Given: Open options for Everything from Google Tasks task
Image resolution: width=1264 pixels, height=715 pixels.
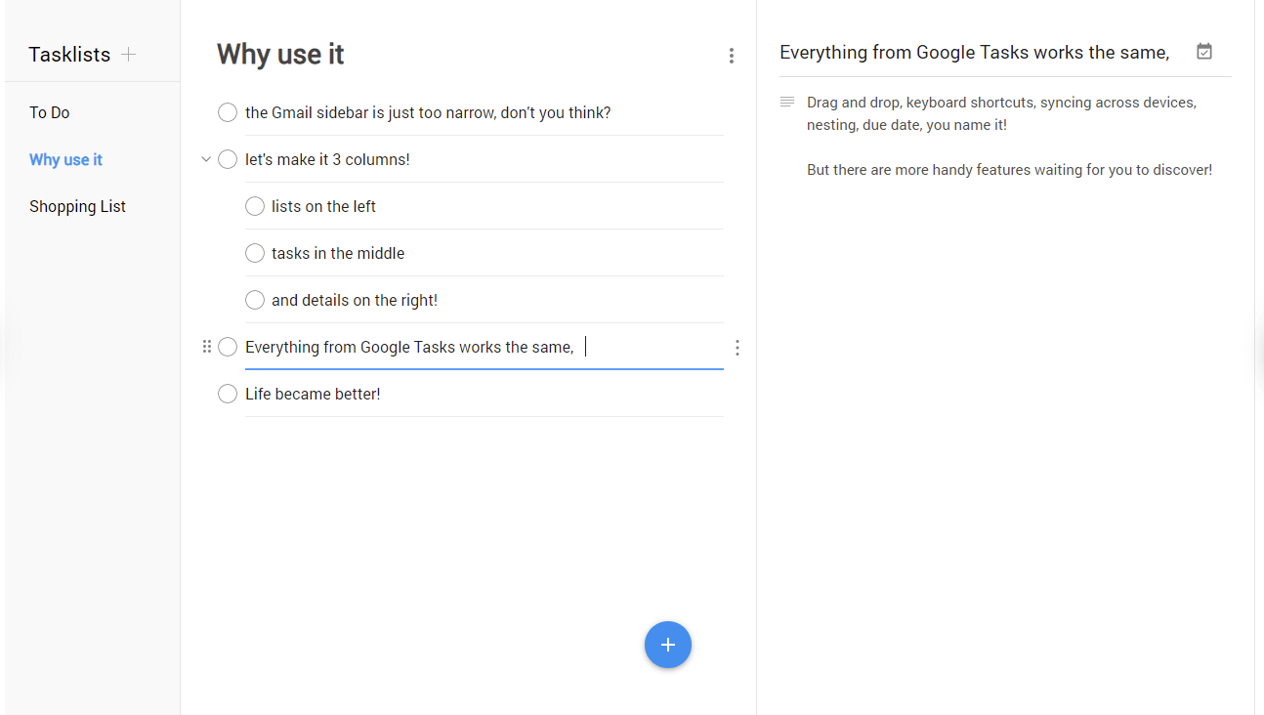Looking at the screenshot, I should click(x=737, y=348).
